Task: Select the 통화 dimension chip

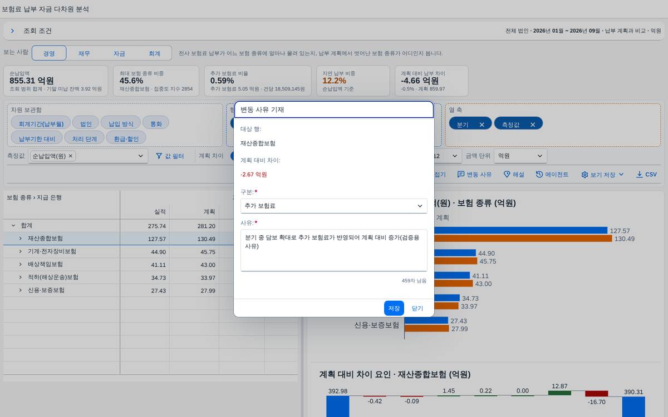Action: coord(156,123)
